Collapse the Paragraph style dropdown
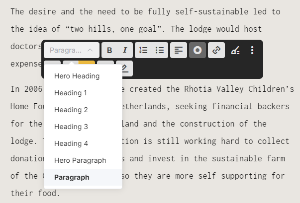The width and height of the screenshot is (300, 203). click(71, 50)
